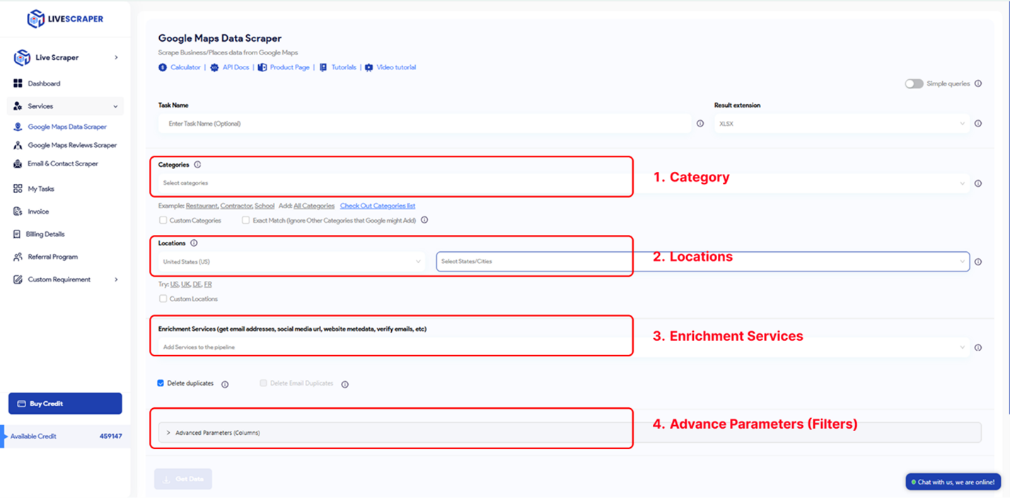Click the Referral Program icon
The height and width of the screenshot is (498, 1010).
[18, 257]
